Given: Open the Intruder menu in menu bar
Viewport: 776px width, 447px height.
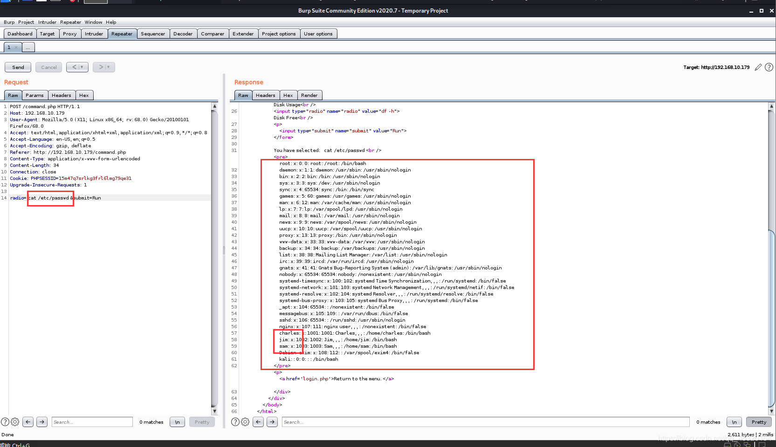Looking at the screenshot, I should 47,22.
